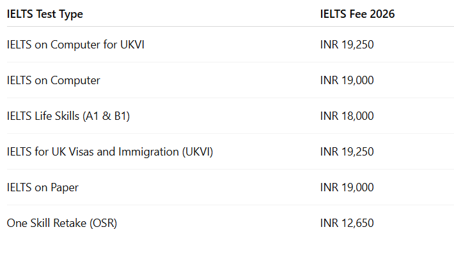Click "2026" in the fee column header
454x255 pixels.
(x=382, y=14)
